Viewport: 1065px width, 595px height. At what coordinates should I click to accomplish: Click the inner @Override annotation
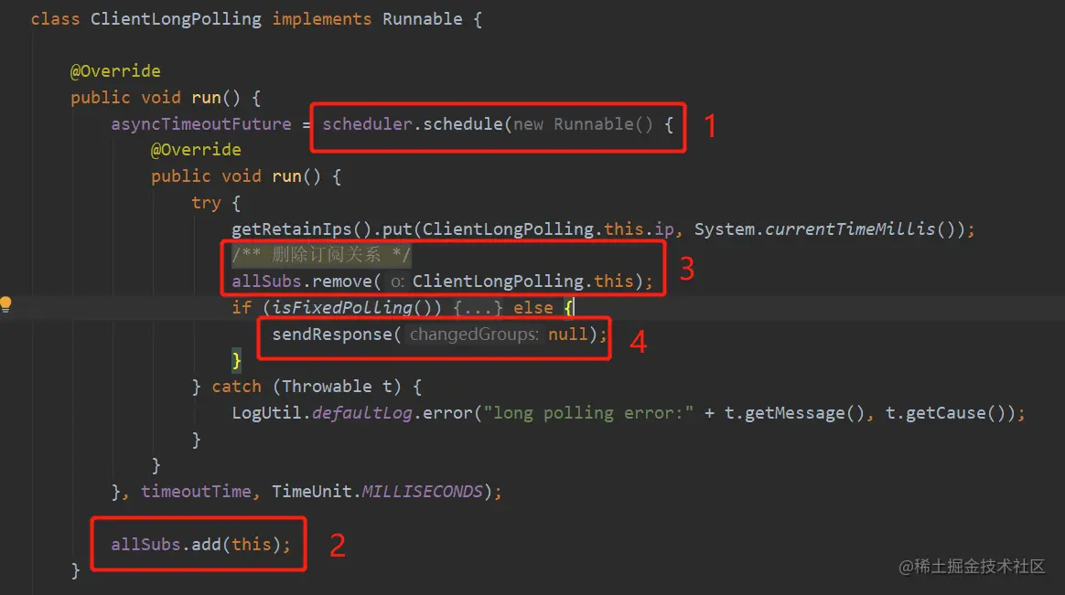(196, 150)
